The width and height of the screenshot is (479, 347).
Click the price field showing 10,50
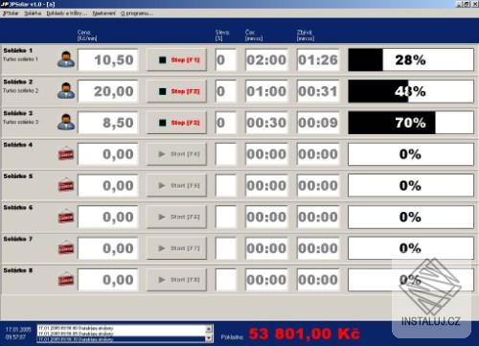108,59
